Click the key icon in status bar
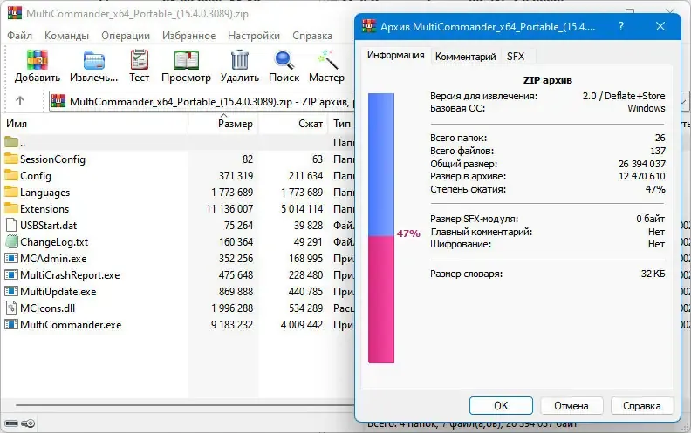 click(x=28, y=423)
